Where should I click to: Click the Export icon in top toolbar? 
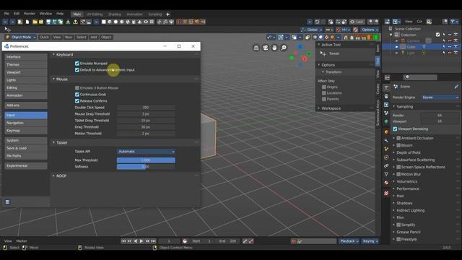point(75,22)
